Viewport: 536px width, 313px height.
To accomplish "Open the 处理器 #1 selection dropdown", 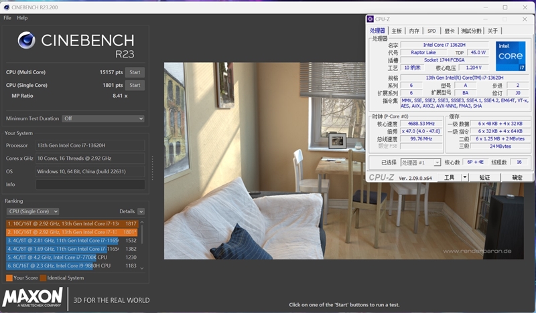I will [421, 163].
